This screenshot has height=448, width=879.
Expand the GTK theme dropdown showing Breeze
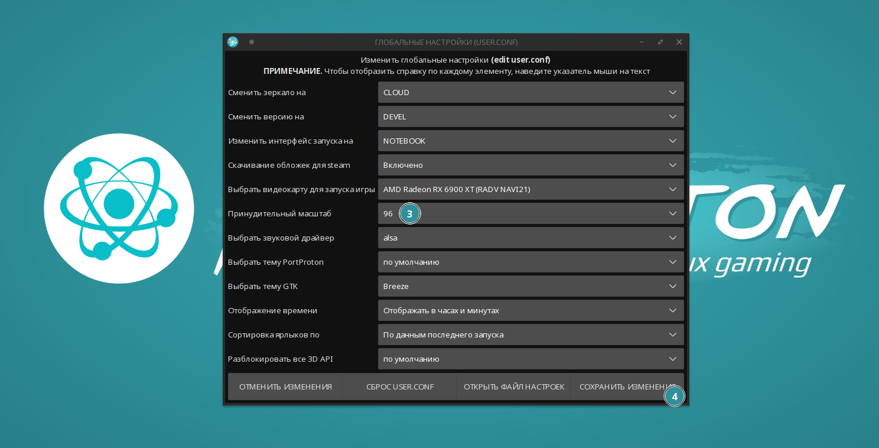(x=530, y=286)
